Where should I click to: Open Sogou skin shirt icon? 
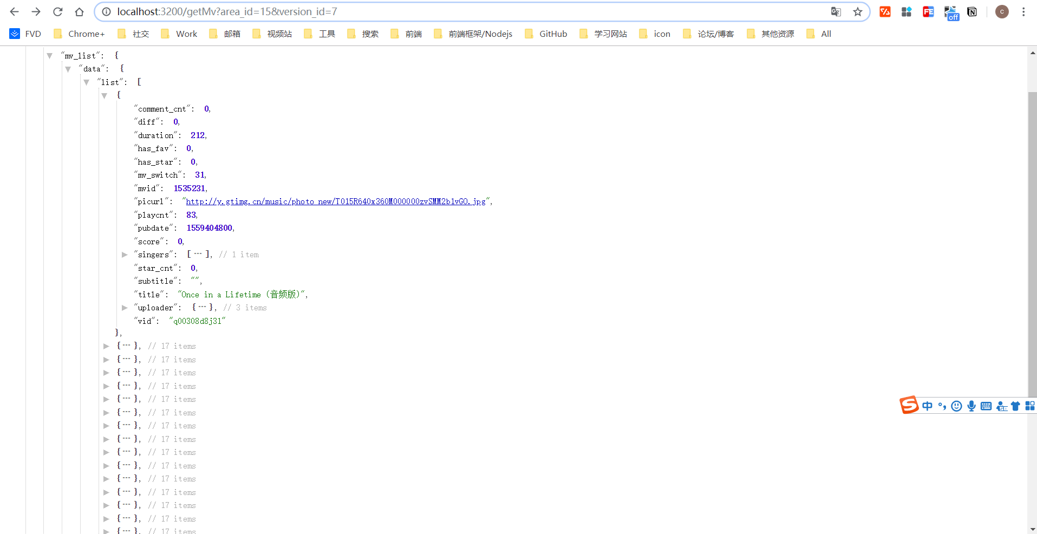1015,406
